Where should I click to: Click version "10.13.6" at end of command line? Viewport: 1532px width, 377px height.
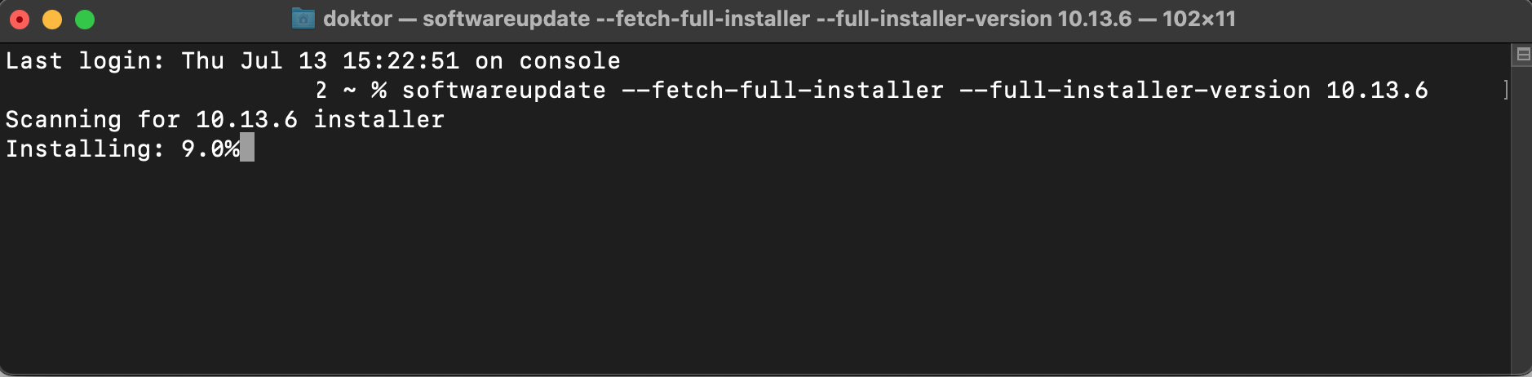[x=1377, y=90]
